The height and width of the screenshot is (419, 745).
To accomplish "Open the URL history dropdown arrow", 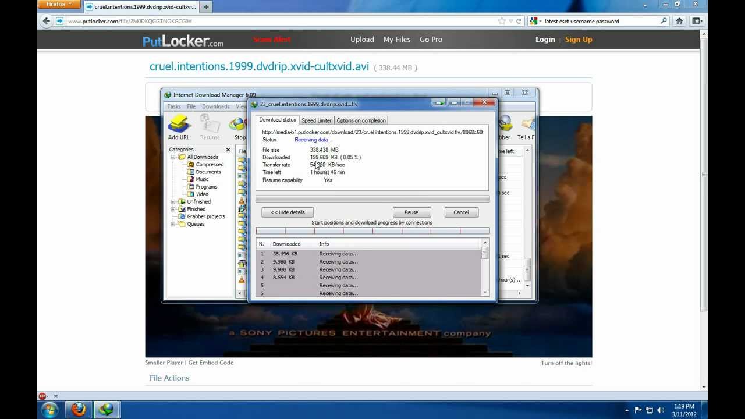I will pyautogui.click(x=510, y=21).
